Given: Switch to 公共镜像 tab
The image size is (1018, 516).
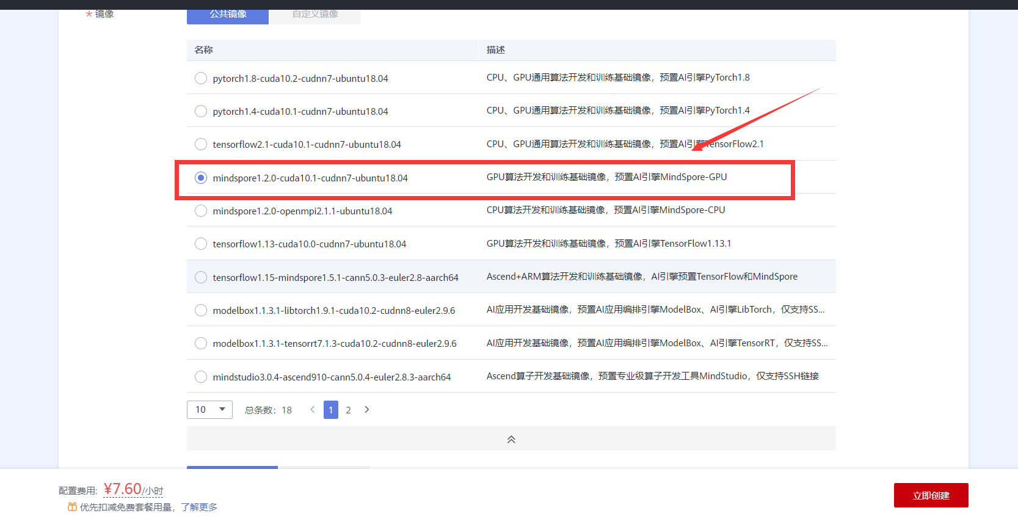Looking at the screenshot, I should click(x=228, y=15).
